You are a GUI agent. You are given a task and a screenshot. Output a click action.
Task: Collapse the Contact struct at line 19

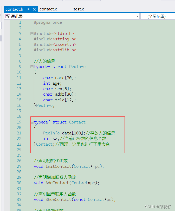tap(32, 122)
